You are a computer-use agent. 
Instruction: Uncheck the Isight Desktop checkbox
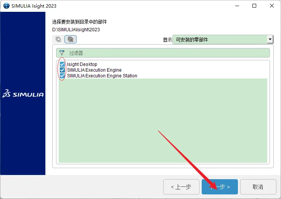[x=62, y=64]
